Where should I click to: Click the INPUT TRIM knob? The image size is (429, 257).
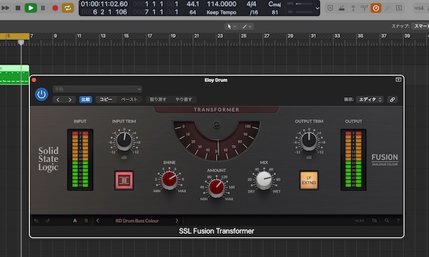(124, 141)
